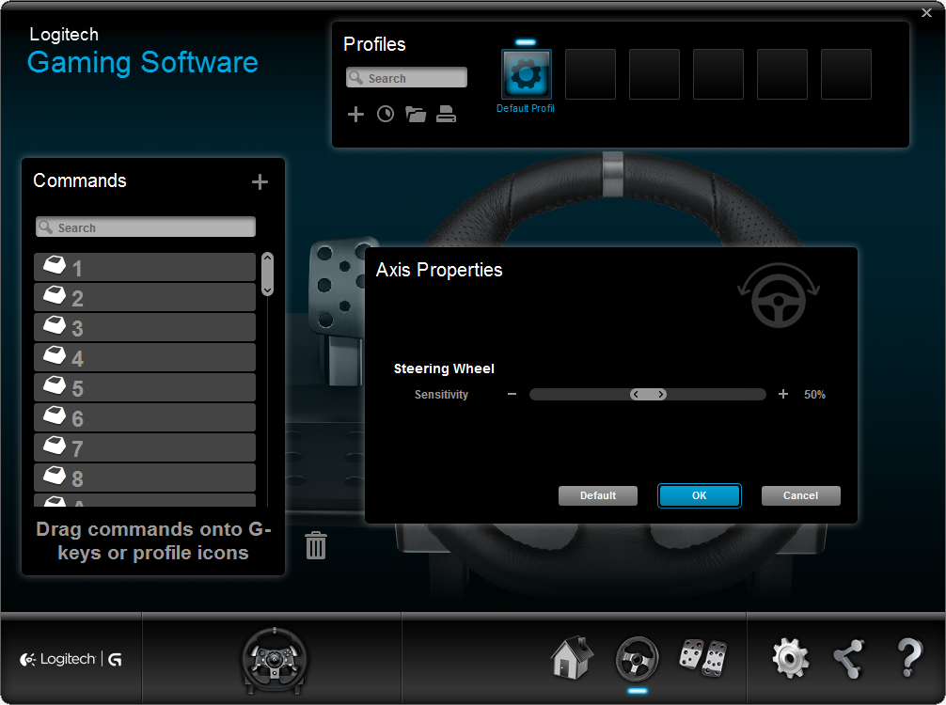Go to the Home house icon
The width and height of the screenshot is (946, 705).
click(572, 657)
